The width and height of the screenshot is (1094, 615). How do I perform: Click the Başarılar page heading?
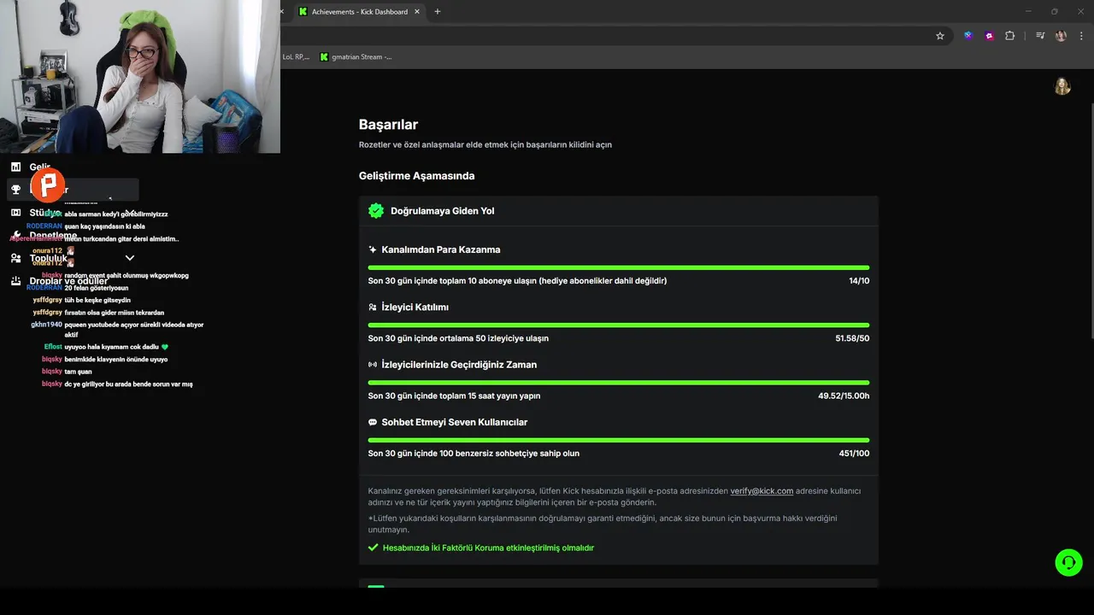tap(388, 125)
